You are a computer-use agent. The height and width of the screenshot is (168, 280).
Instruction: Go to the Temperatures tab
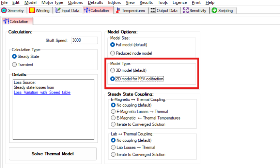click(x=130, y=11)
